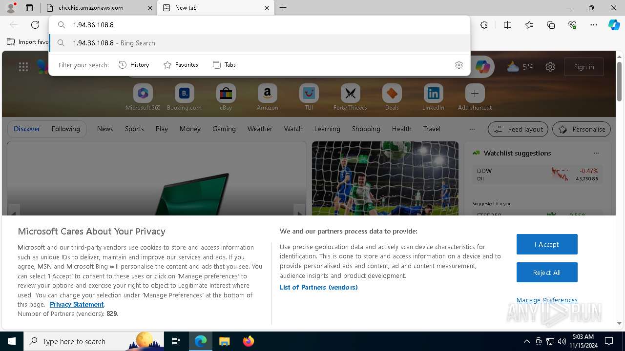The image size is (625, 351).
Task: Open the Play category
Action: pyautogui.click(x=162, y=129)
